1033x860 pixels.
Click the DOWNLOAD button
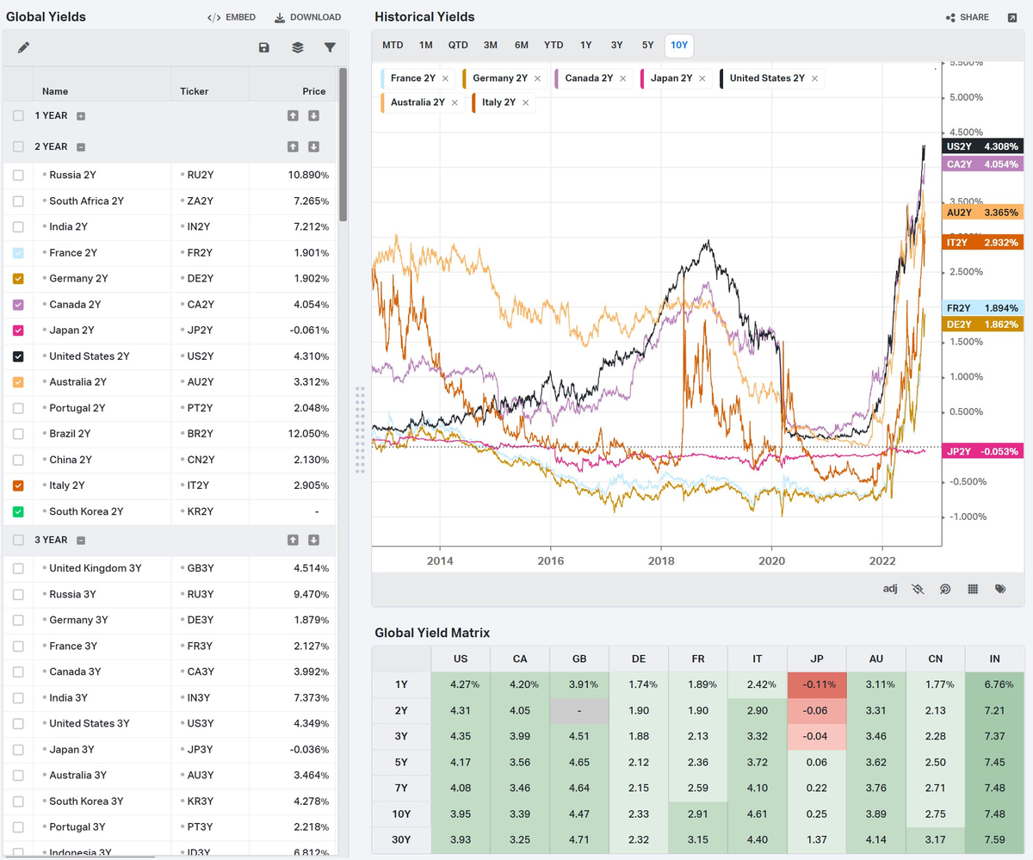[x=307, y=17]
